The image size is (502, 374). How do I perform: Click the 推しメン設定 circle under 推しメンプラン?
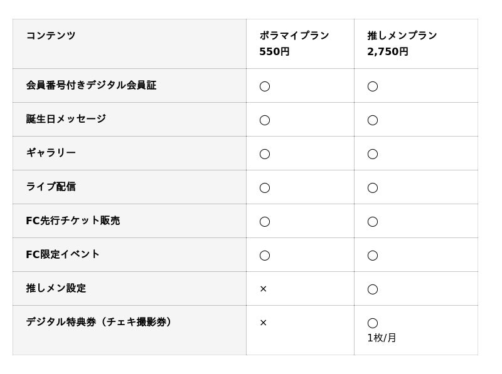point(373,289)
